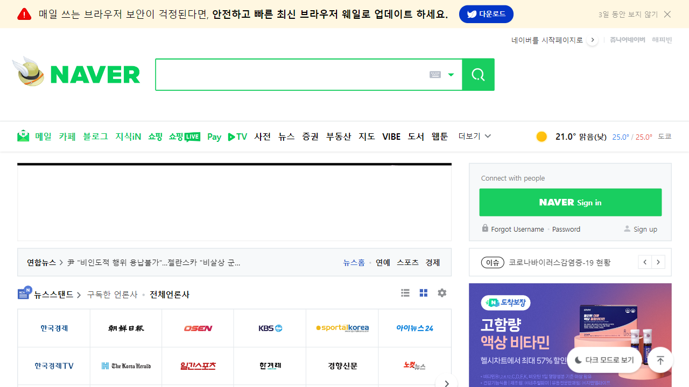
Task: Expand search autocomplete dropdown arrow
Action: (451, 75)
